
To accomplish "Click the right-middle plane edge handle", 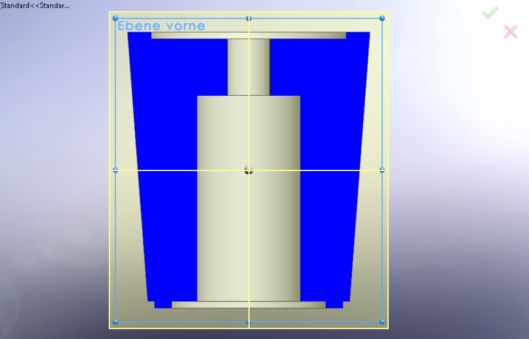I will pyautogui.click(x=382, y=170).
